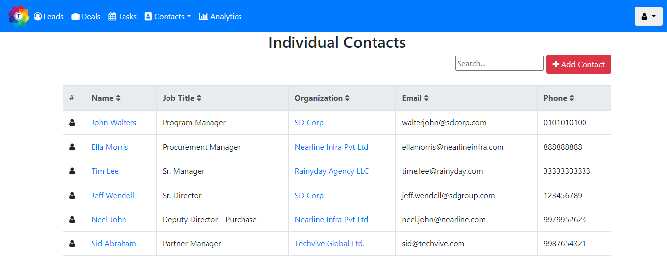Viewport: 667px width, 278px height.
Task: Go to the Leads page
Action: point(48,16)
